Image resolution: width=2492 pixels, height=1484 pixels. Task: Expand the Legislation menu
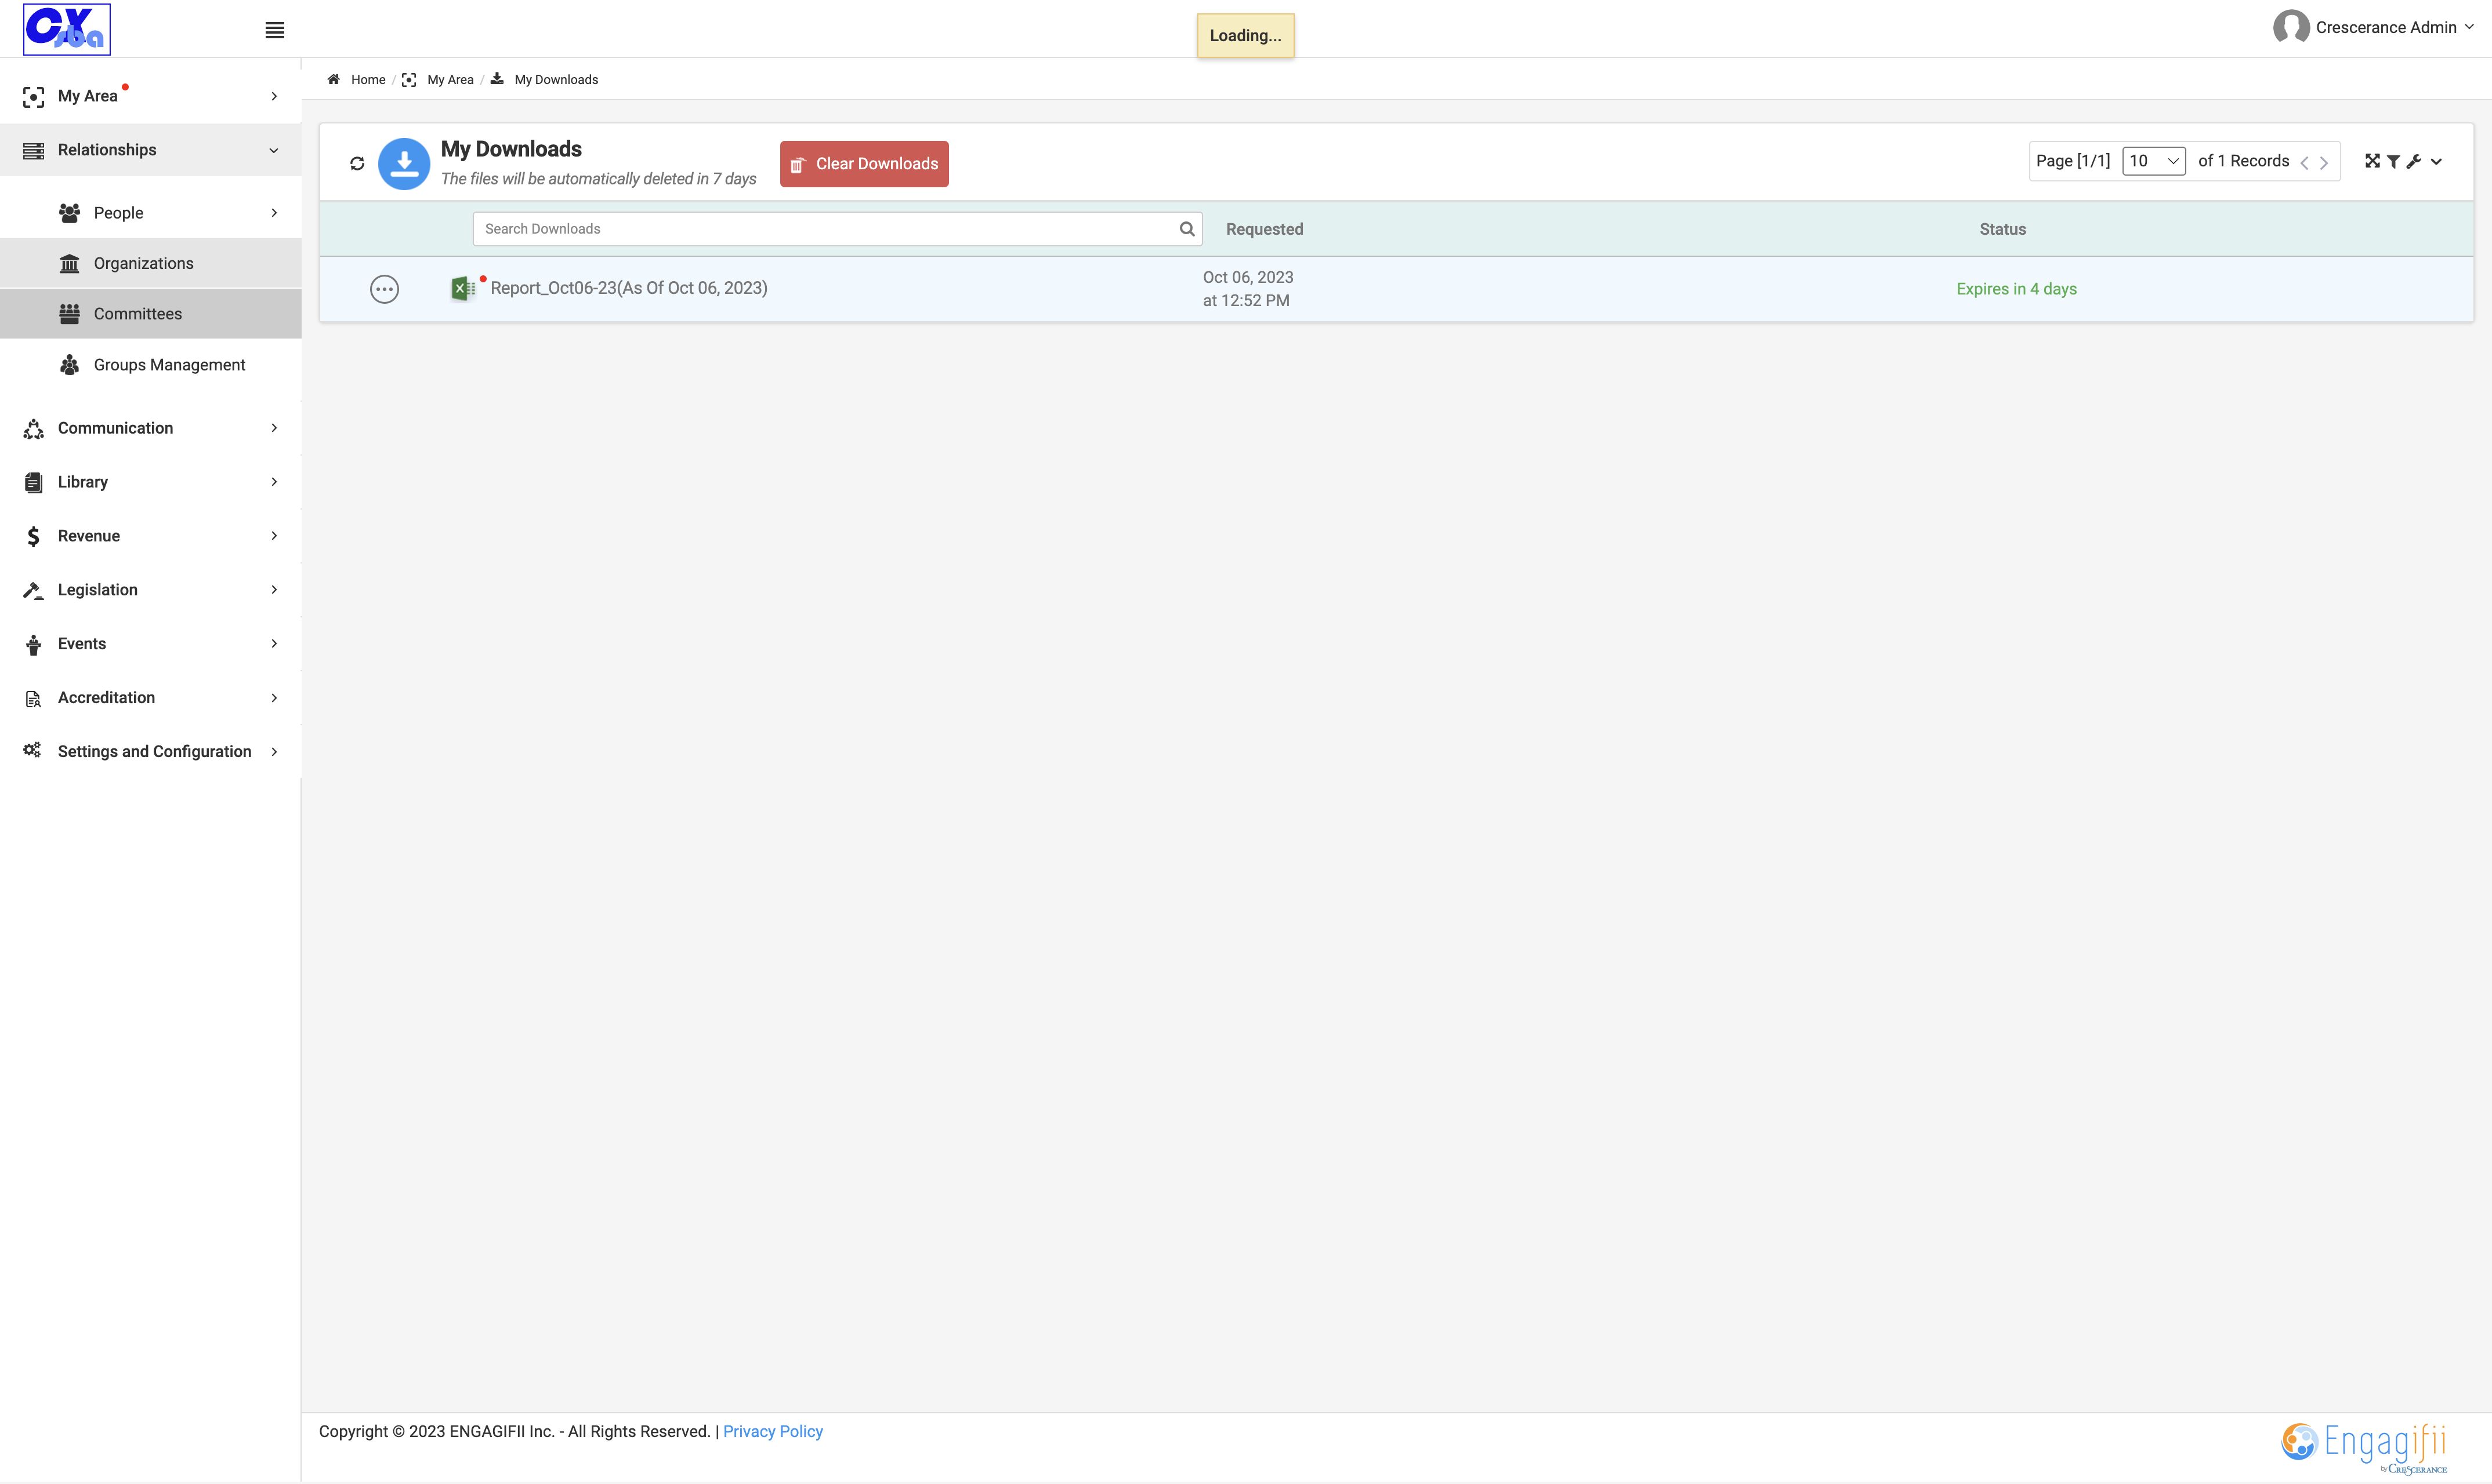click(x=150, y=590)
